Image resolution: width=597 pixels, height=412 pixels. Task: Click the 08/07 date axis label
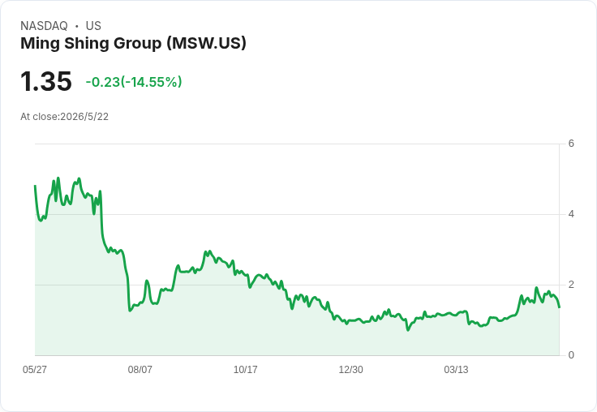click(x=140, y=370)
